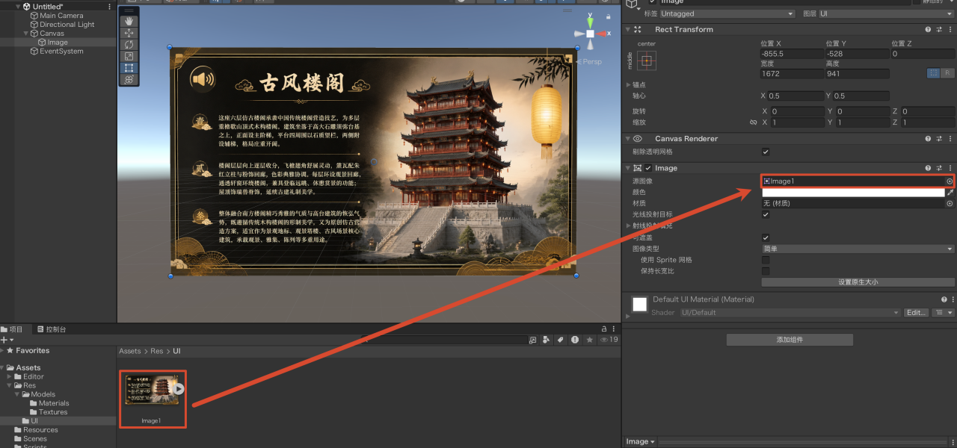
Task: Click the anchor presets center-middle box
Action: [647, 60]
